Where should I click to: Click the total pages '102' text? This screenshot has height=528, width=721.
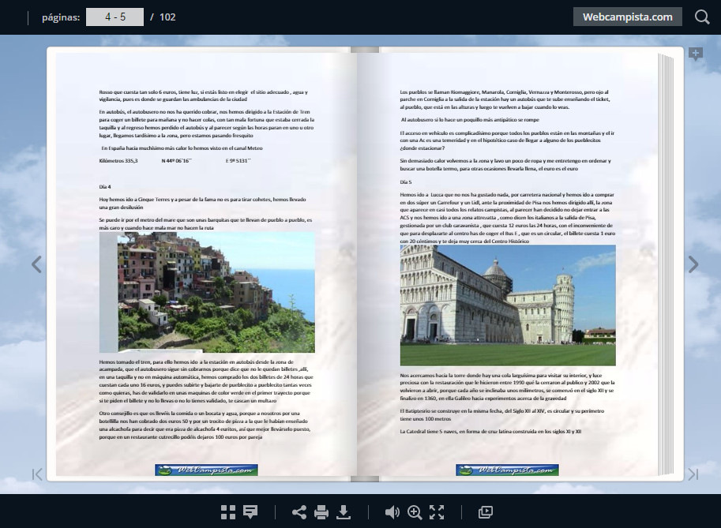(x=167, y=17)
